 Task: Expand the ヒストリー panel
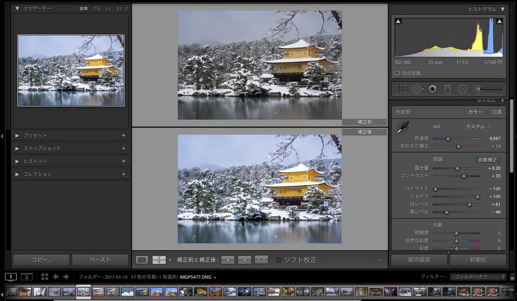coord(18,161)
